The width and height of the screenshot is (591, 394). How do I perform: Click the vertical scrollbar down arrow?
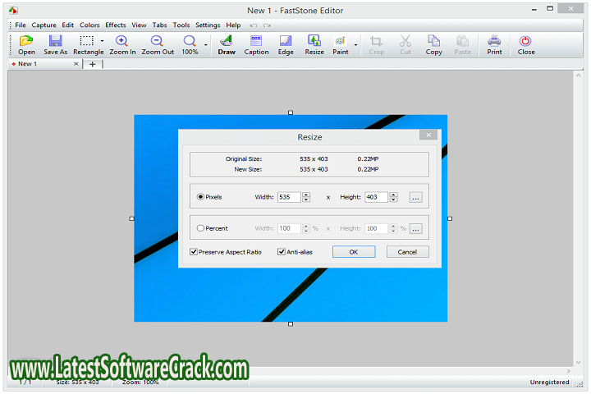tap(578, 363)
